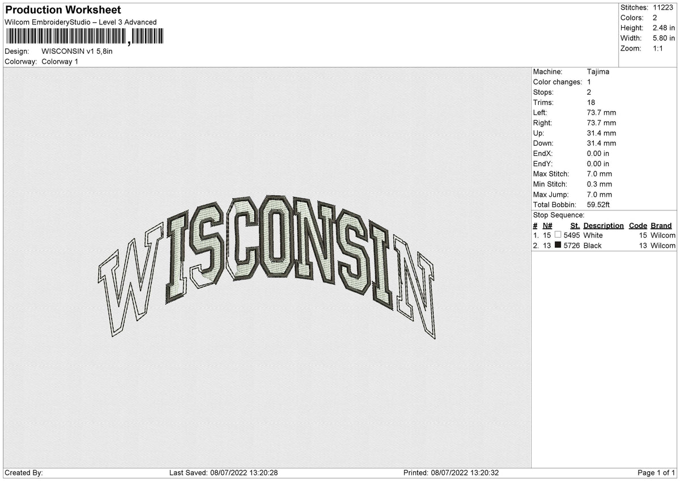The width and height of the screenshot is (680, 481).
Task: Click the 'Max Stitch:' label
Action: (551, 174)
